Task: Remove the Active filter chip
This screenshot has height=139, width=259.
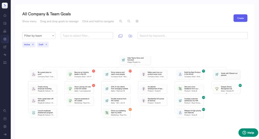Action: coord(33,44)
